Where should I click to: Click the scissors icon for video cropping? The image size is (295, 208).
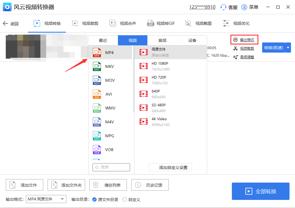[235, 49]
